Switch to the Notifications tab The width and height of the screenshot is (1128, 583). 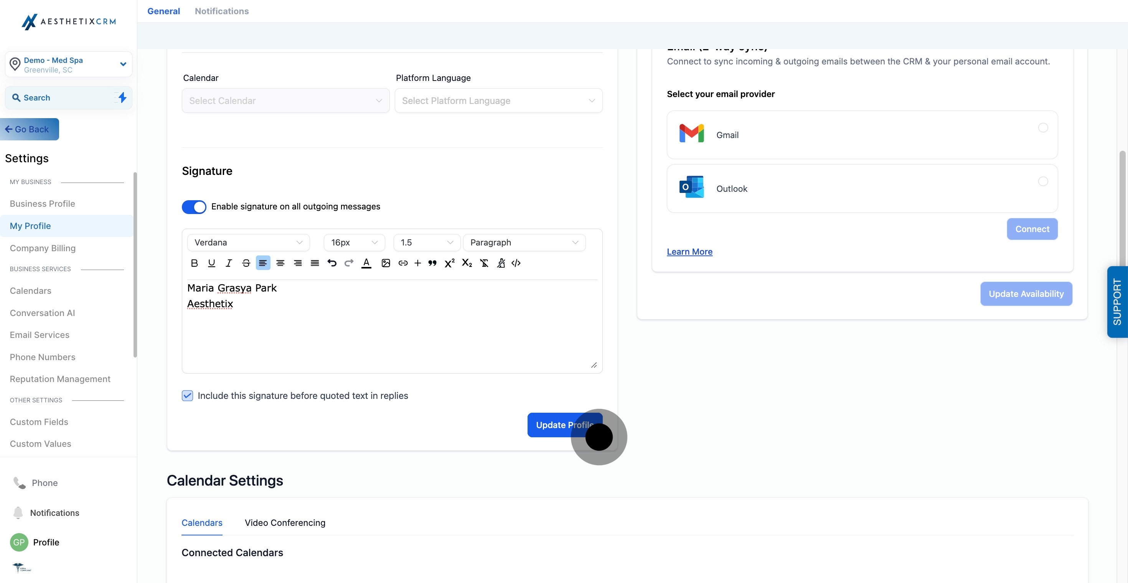tap(222, 11)
